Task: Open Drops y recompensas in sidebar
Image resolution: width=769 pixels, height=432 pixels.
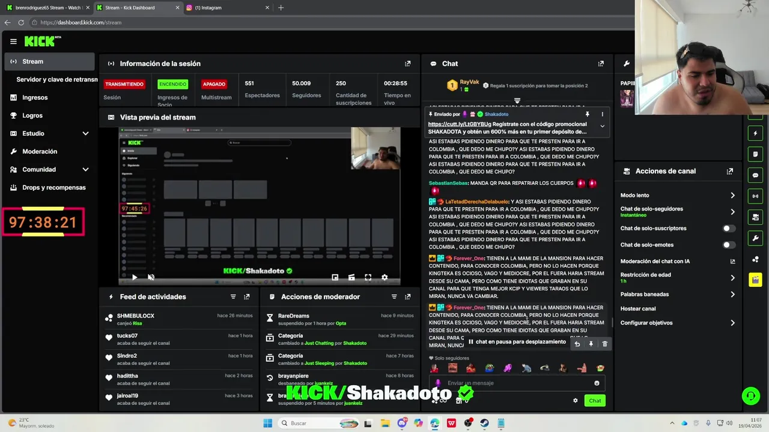Action: (x=49, y=187)
